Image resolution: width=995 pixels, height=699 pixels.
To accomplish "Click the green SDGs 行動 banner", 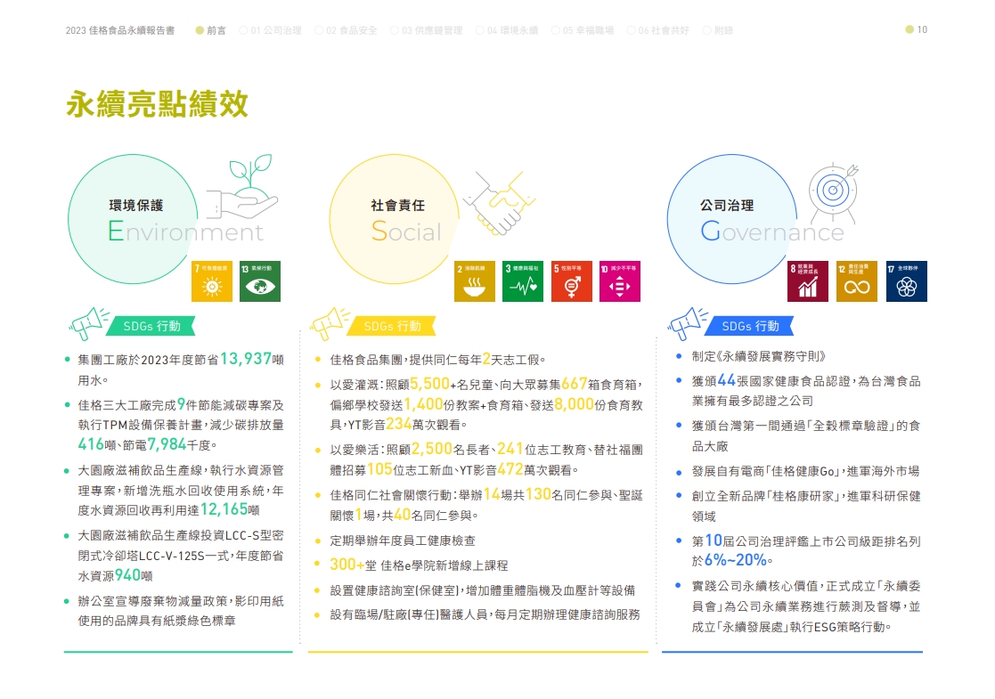I will 151,326.
